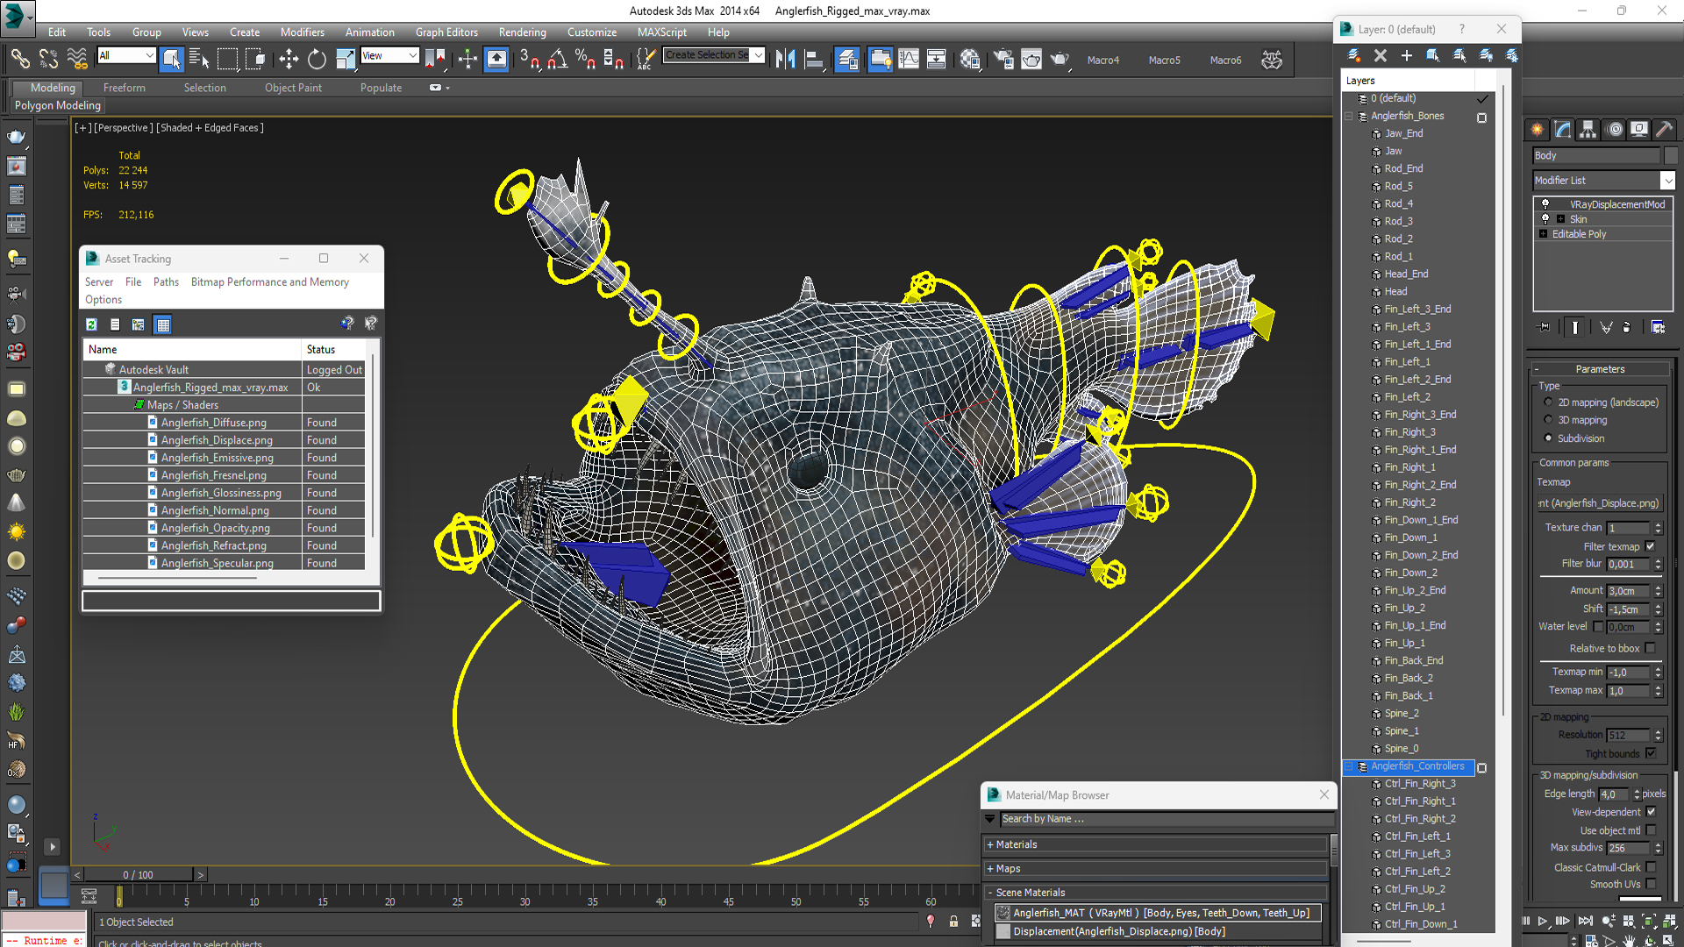Open the Material Editor icon

point(970,59)
